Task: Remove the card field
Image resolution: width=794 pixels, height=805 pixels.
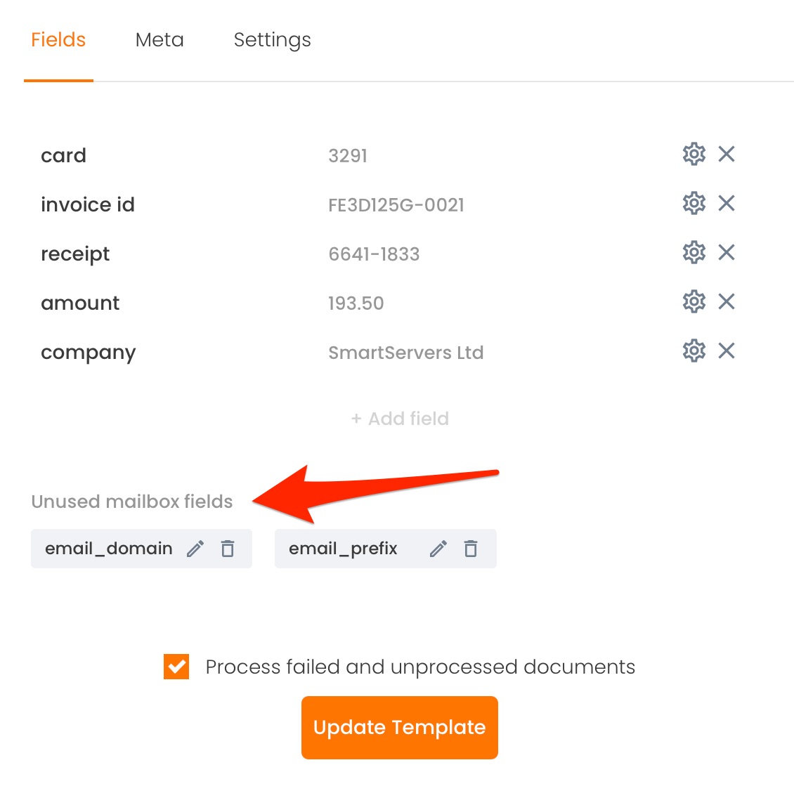Action: (x=727, y=155)
